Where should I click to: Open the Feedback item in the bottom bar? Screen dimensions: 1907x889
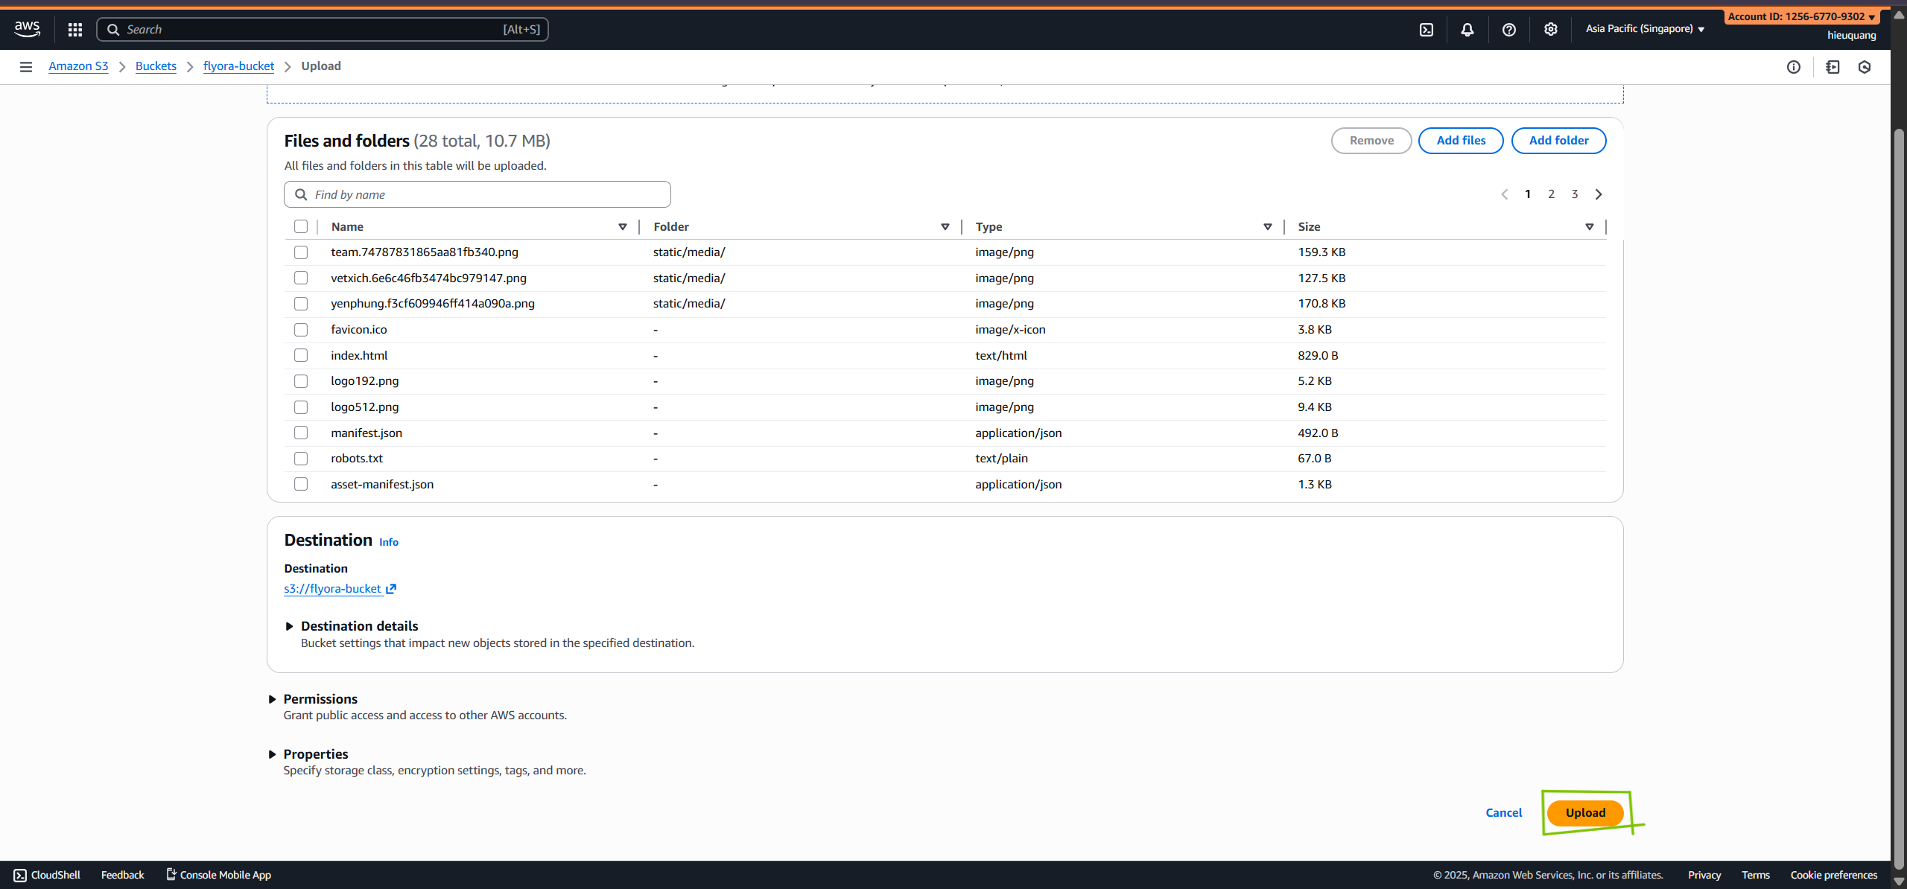pos(122,875)
